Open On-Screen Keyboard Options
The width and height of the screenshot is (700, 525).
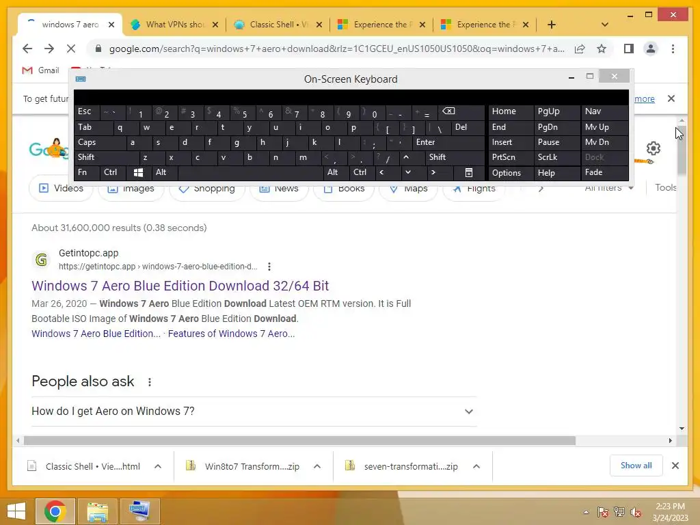[x=511, y=172]
